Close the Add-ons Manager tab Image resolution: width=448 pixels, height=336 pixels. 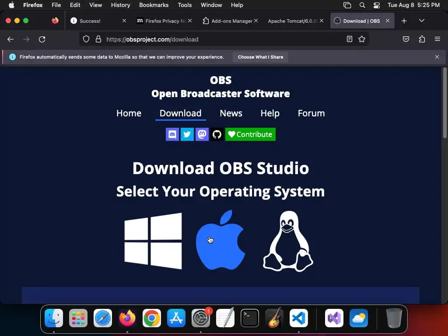click(x=256, y=21)
